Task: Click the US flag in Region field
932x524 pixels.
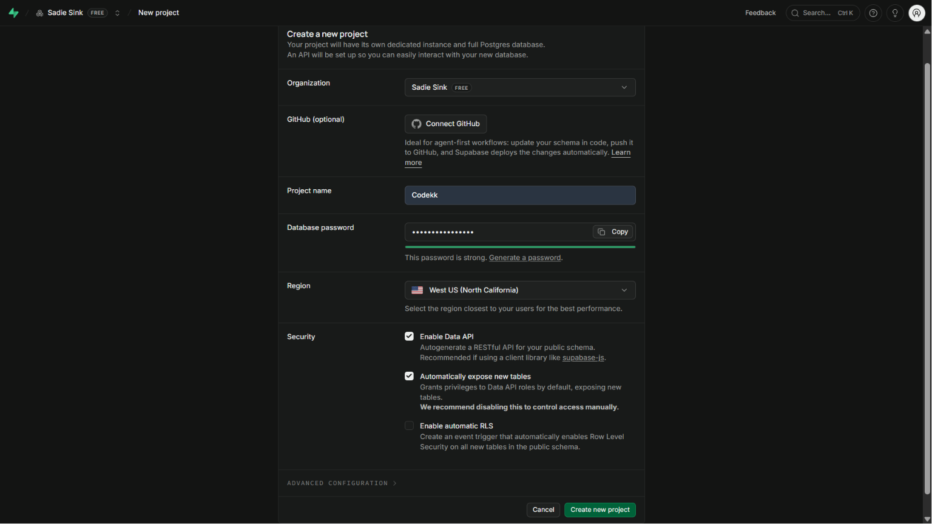Action: click(417, 291)
